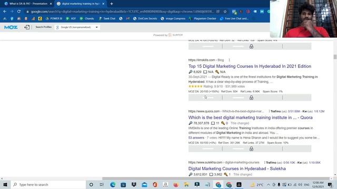Open 'Top 15 Digital Marketing Courses In Hyderabad' result
The width and height of the screenshot is (337, 189).
click(x=250, y=66)
